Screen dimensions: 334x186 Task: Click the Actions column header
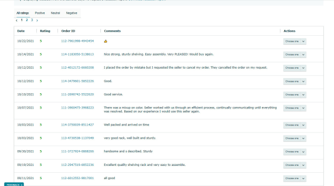pyautogui.click(x=289, y=31)
